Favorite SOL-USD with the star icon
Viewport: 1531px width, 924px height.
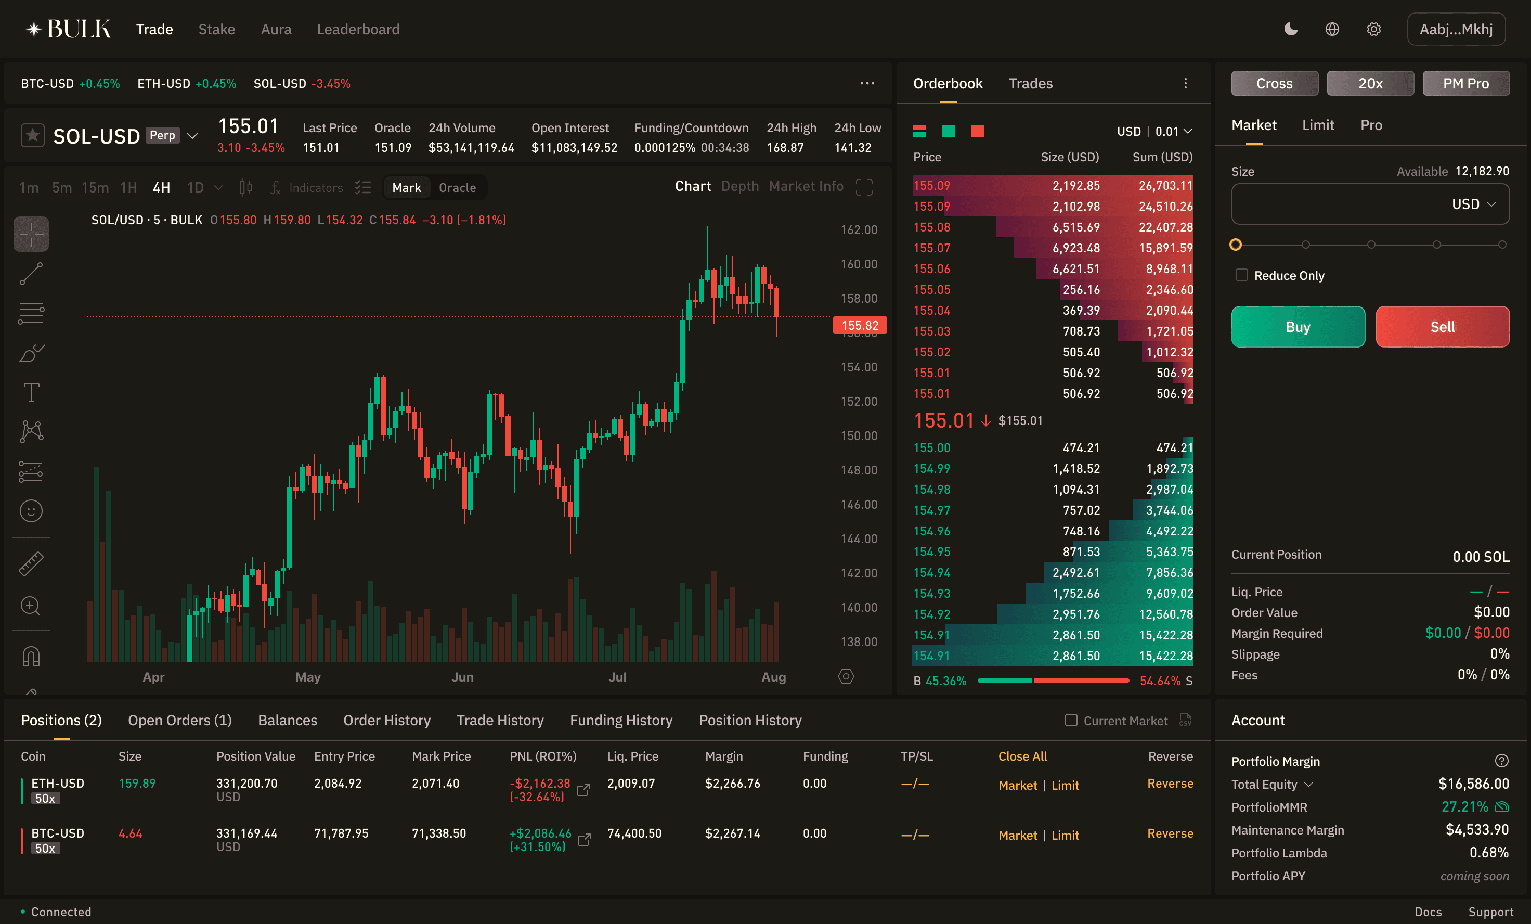[32, 135]
